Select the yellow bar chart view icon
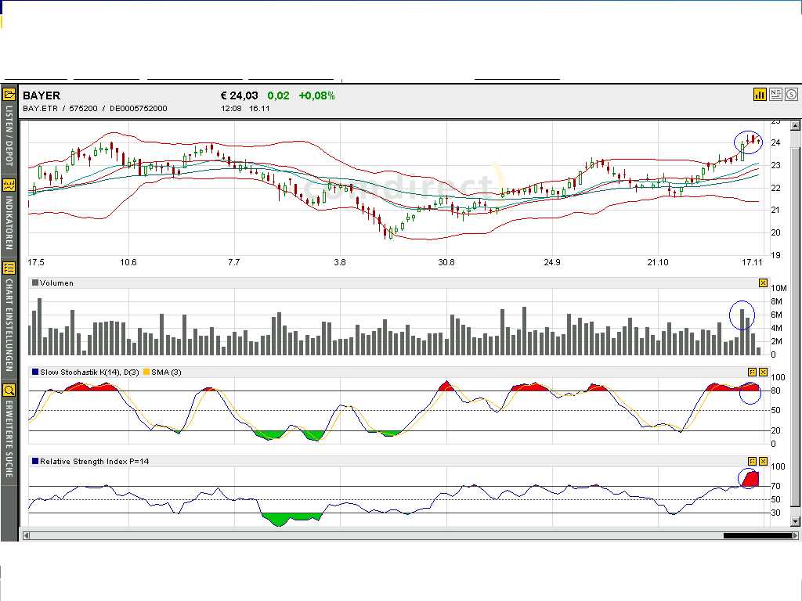The height and width of the screenshot is (601, 802). point(760,95)
